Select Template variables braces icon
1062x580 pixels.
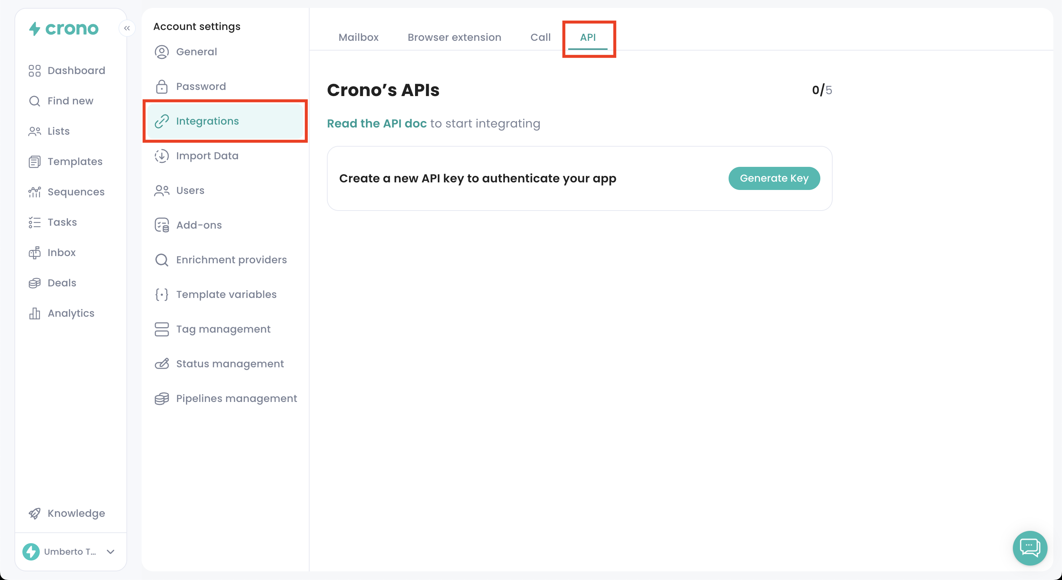(x=161, y=294)
